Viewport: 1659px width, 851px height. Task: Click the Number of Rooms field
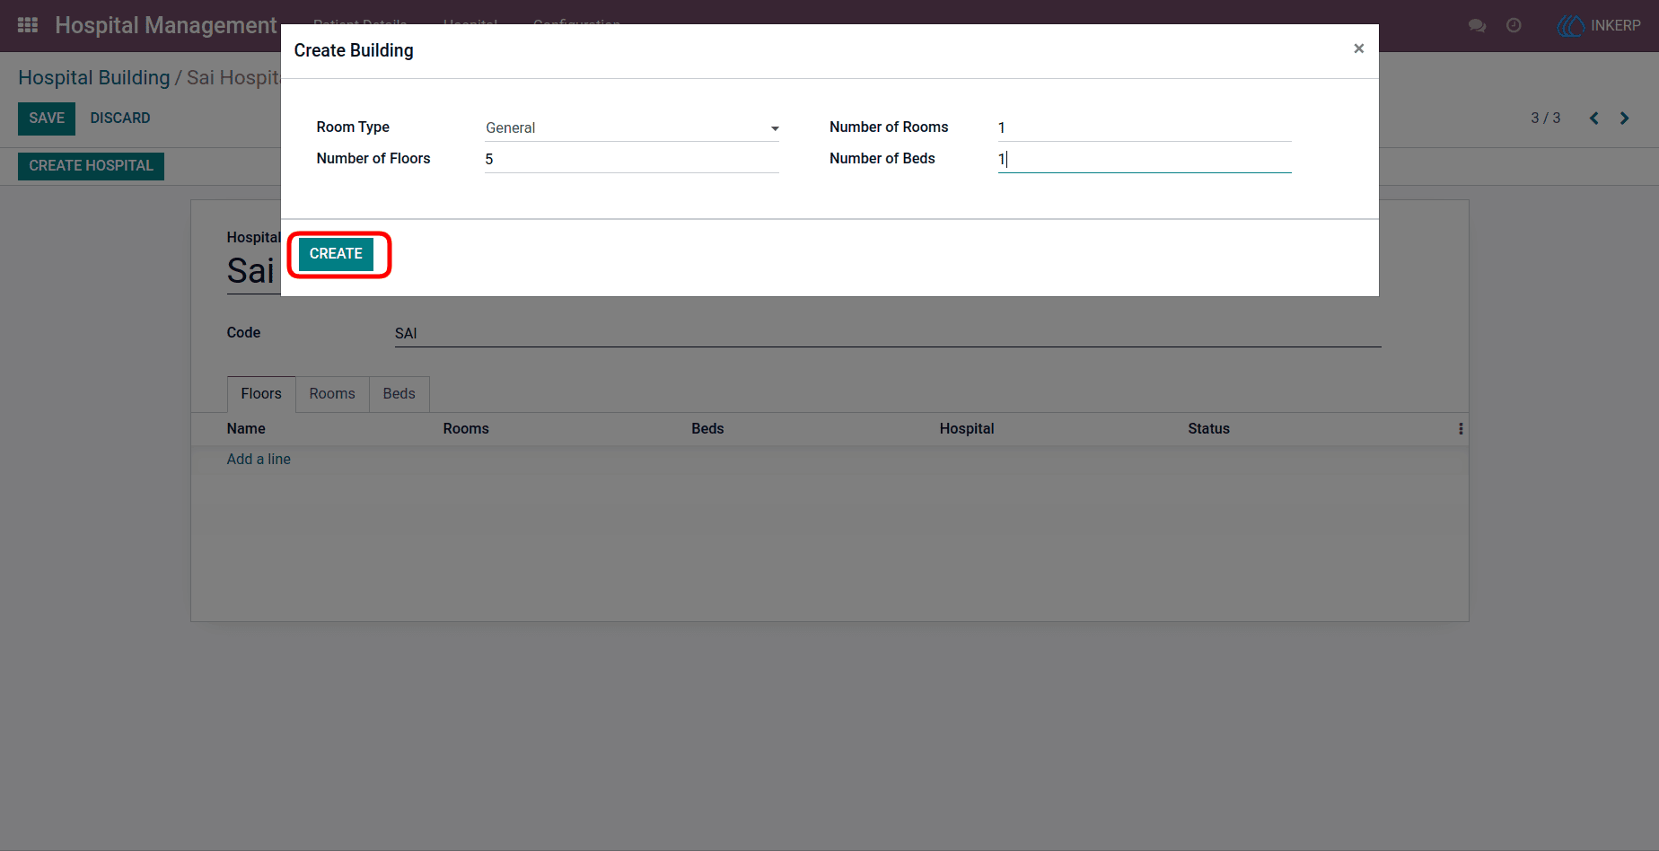coord(1145,127)
